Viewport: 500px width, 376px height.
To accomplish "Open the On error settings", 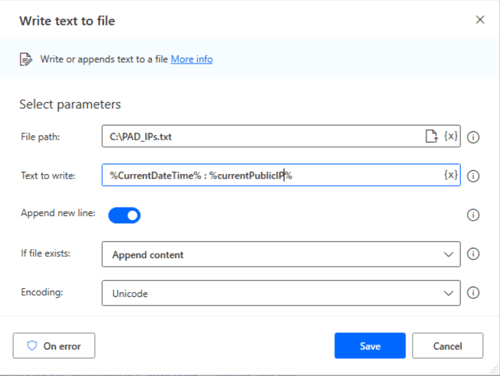I will (54, 346).
